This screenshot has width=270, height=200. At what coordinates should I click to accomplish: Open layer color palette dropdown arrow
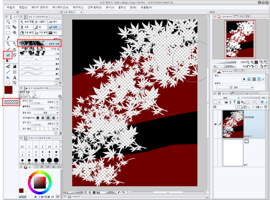(219, 102)
